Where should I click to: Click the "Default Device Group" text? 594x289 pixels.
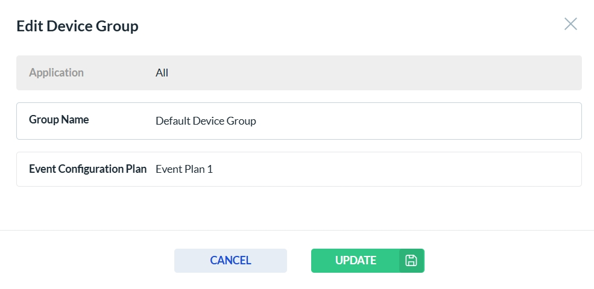click(x=206, y=121)
